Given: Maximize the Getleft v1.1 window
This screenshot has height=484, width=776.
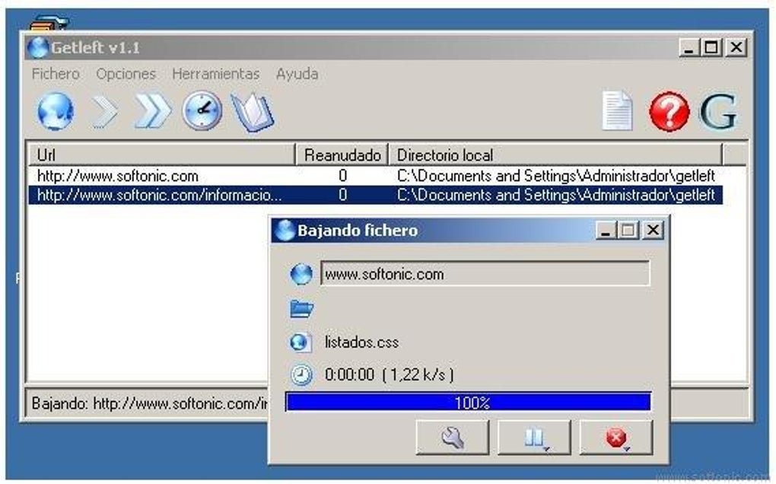Looking at the screenshot, I should point(711,47).
